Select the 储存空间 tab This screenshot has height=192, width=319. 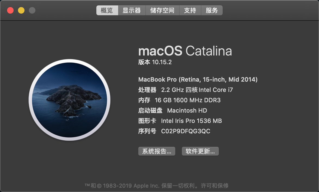[162, 10]
